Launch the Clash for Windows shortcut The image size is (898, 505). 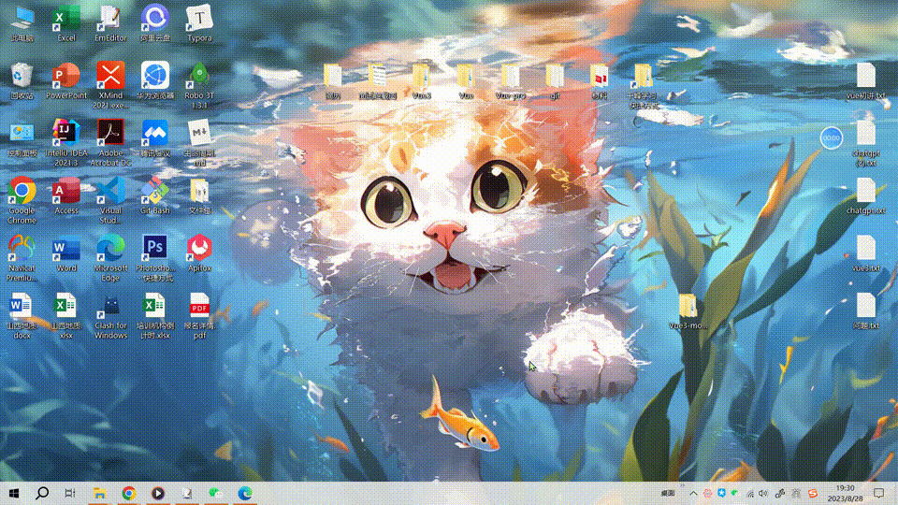(x=110, y=315)
